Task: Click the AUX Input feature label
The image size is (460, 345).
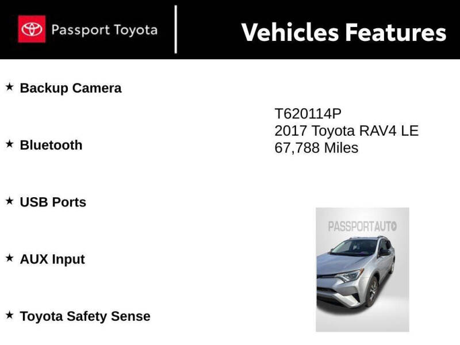Action: pyautogui.click(x=52, y=260)
